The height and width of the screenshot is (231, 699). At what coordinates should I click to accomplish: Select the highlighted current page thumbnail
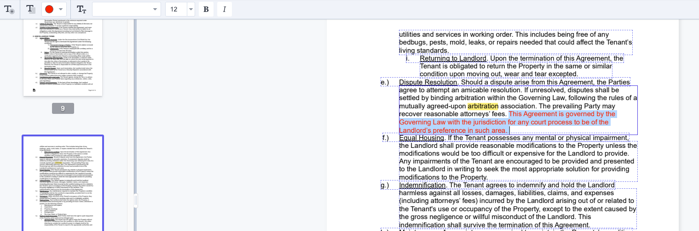click(63, 184)
